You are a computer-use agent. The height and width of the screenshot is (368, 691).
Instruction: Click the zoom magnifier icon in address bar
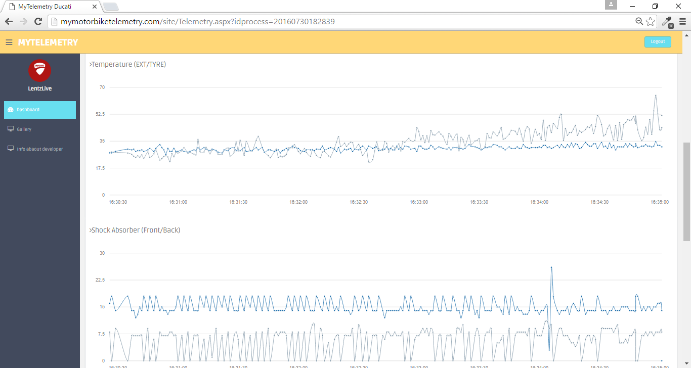pyautogui.click(x=639, y=22)
